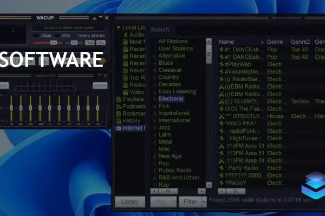Collapse the Local Library tree node

[118, 28]
